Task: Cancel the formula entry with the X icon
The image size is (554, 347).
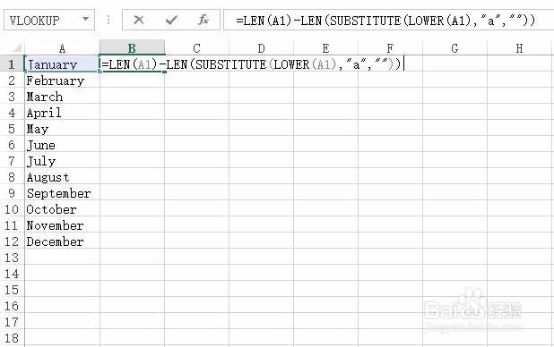Action: (x=138, y=20)
